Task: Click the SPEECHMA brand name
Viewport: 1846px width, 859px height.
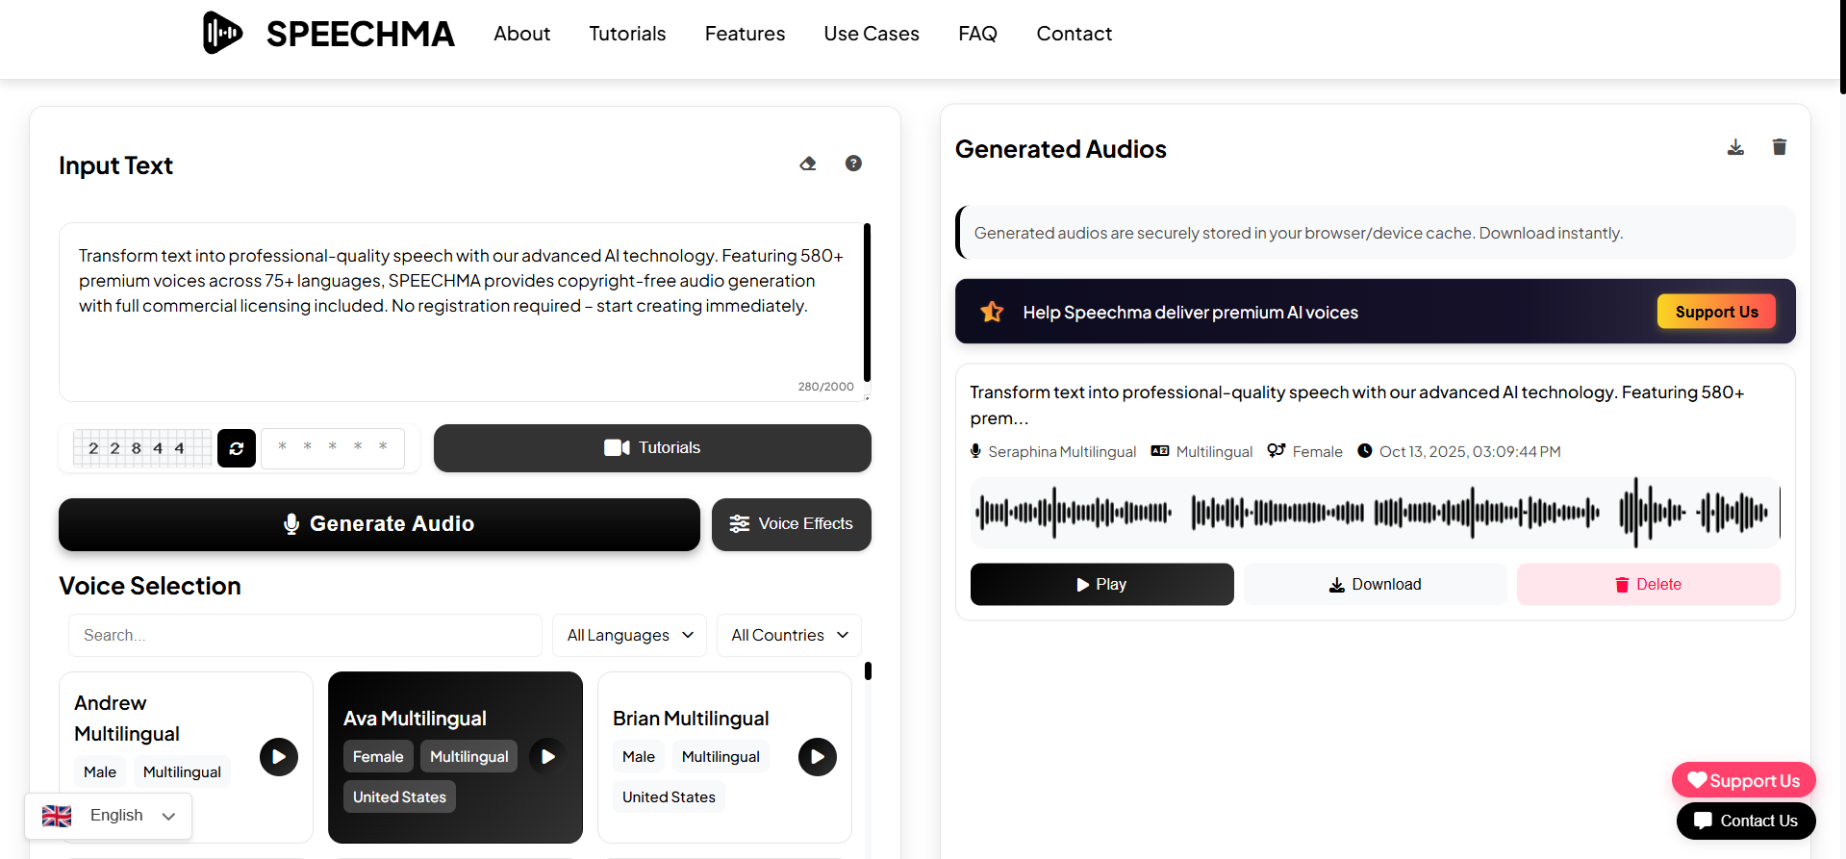Action: pyautogui.click(x=360, y=34)
